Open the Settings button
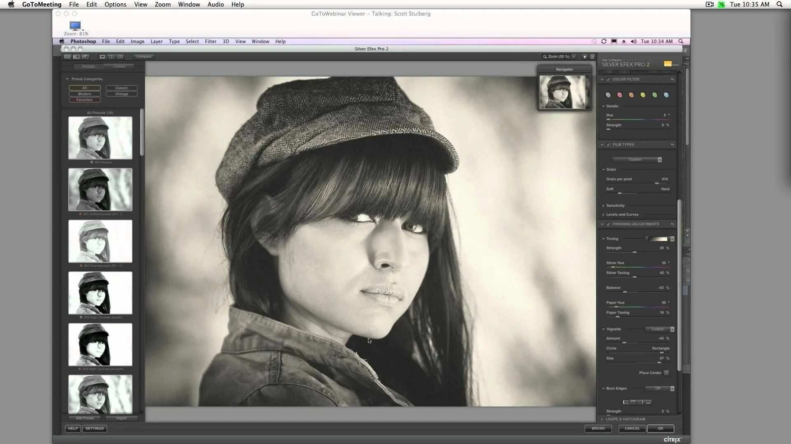 (x=95, y=428)
